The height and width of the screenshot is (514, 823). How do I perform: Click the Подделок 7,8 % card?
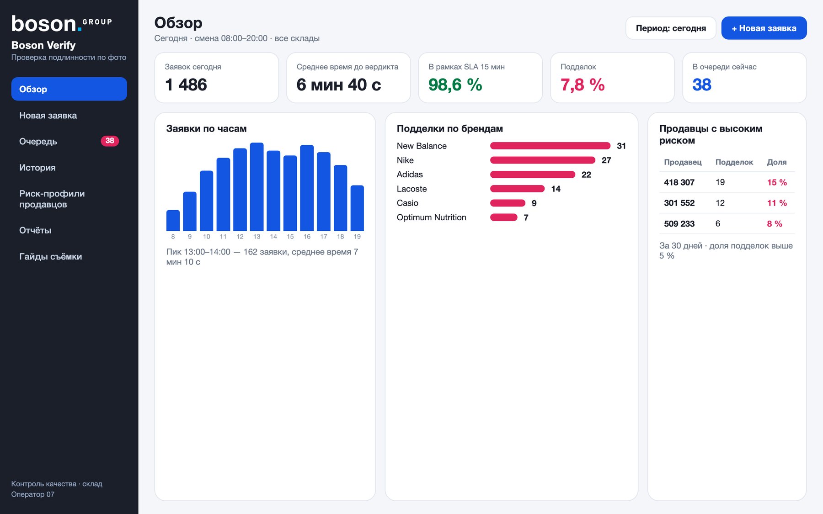pos(612,78)
